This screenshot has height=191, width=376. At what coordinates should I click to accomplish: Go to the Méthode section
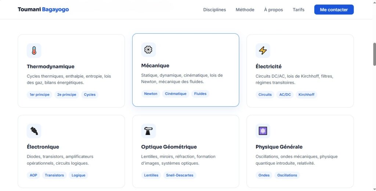pyautogui.click(x=245, y=10)
